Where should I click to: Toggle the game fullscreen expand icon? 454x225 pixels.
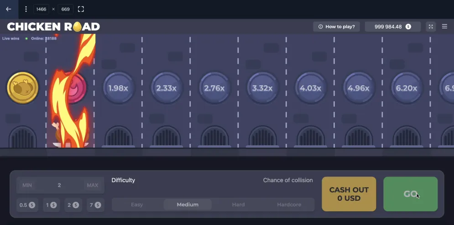click(x=431, y=26)
